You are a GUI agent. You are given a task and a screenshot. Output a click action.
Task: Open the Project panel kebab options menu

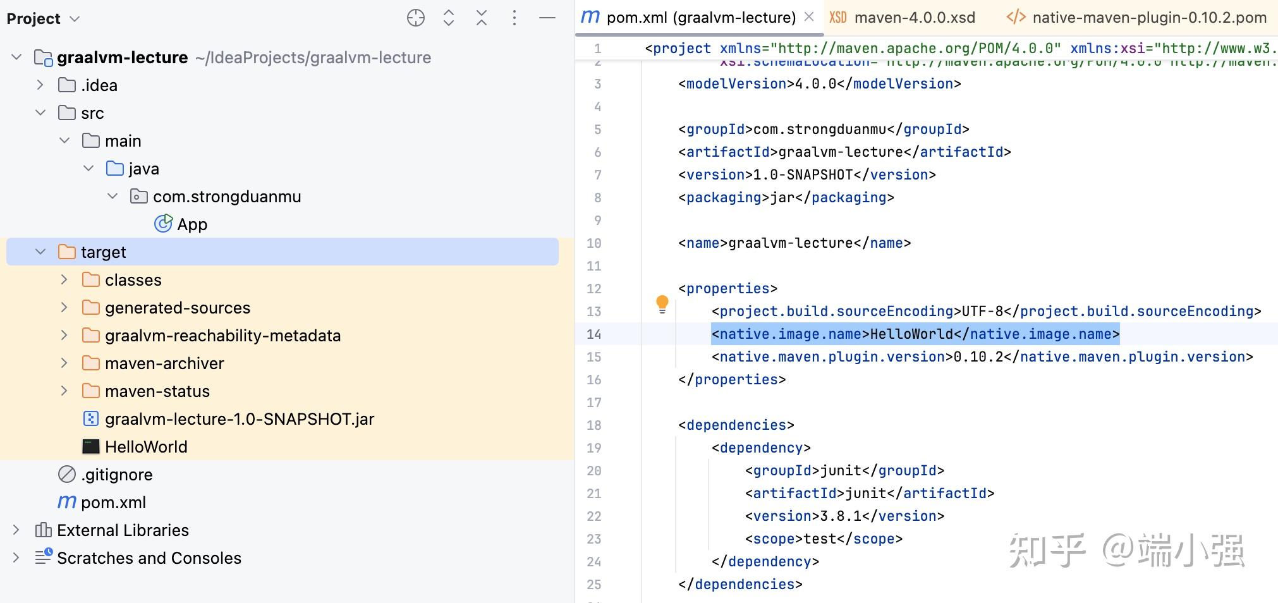(514, 18)
